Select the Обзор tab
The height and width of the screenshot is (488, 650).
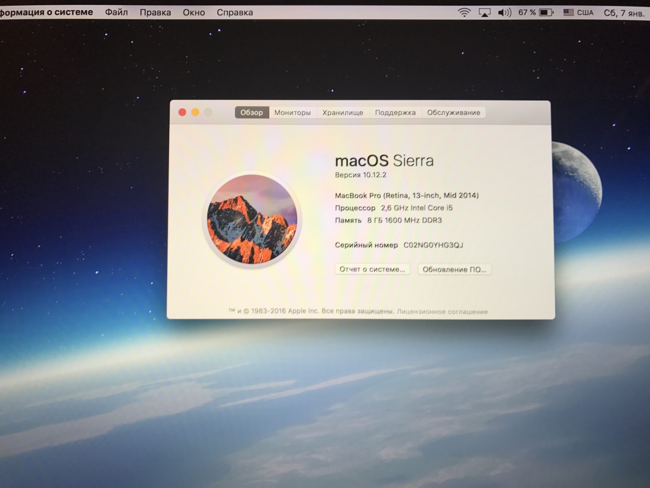click(252, 112)
